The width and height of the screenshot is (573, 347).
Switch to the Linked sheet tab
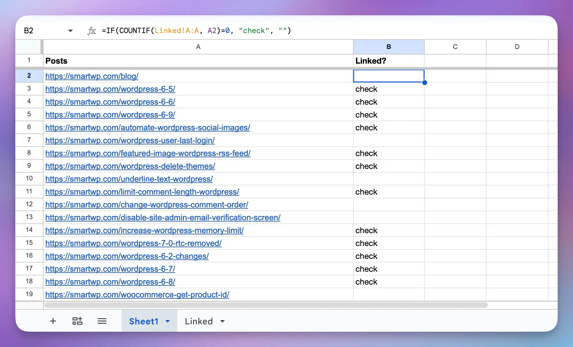click(x=199, y=321)
